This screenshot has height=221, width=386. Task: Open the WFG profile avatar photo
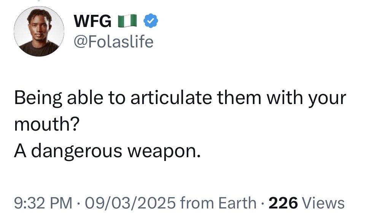[x=37, y=32]
